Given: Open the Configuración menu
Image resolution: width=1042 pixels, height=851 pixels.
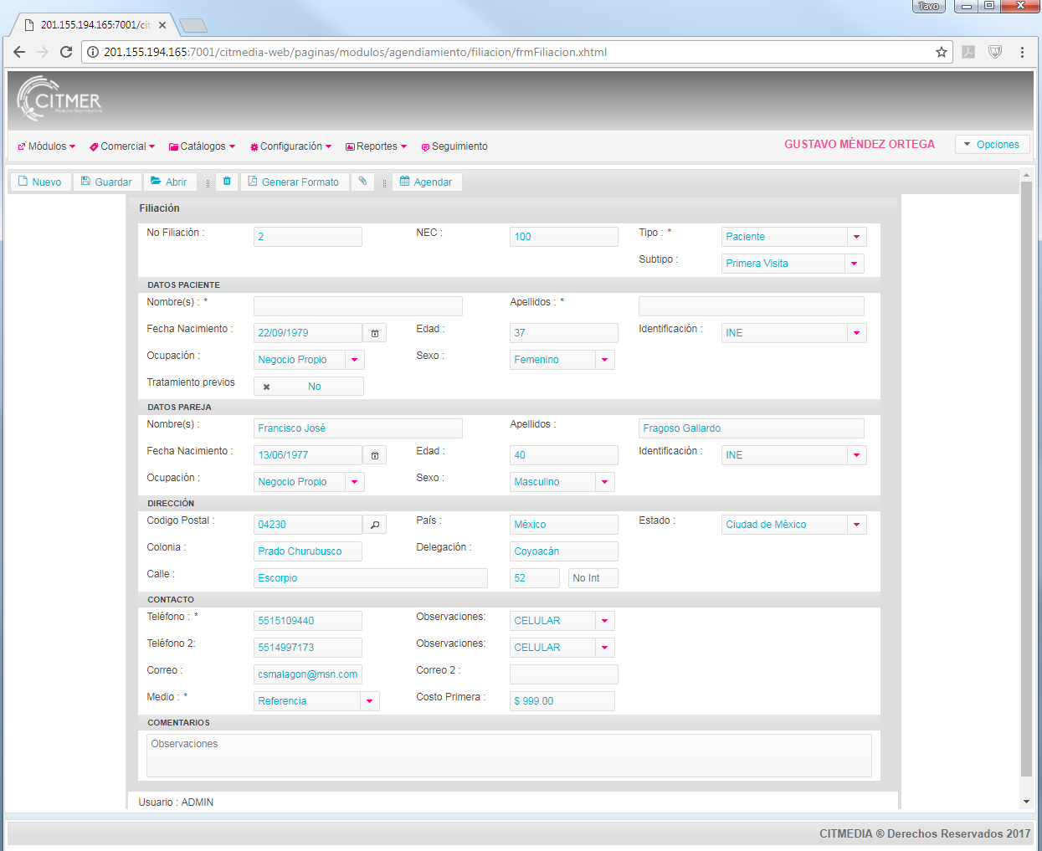Looking at the screenshot, I should pyautogui.click(x=290, y=146).
